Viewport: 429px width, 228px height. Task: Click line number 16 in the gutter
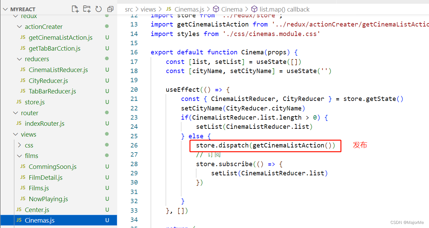click(134, 52)
